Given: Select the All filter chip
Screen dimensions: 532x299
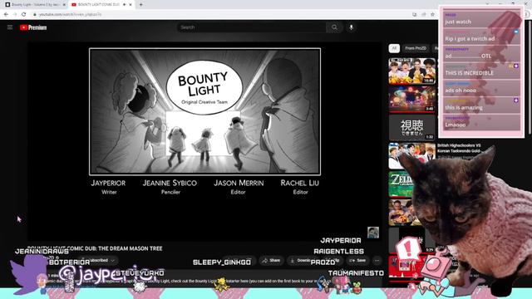Looking at the screenshot, I should click(x=394, y=48).
